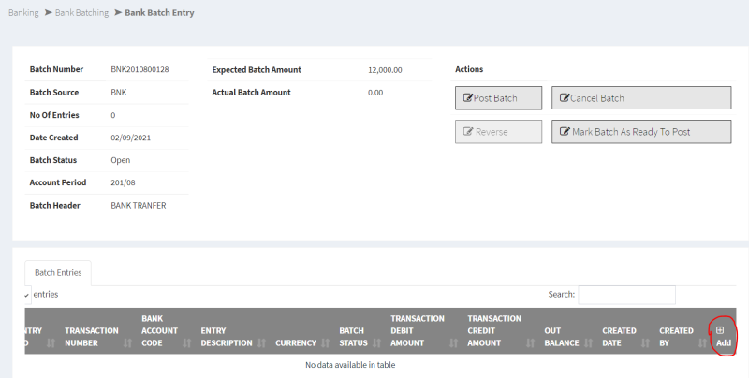Click into the Search input field
Screen dimensions: 749x378
pyautogui.click(x=626, y=295)
